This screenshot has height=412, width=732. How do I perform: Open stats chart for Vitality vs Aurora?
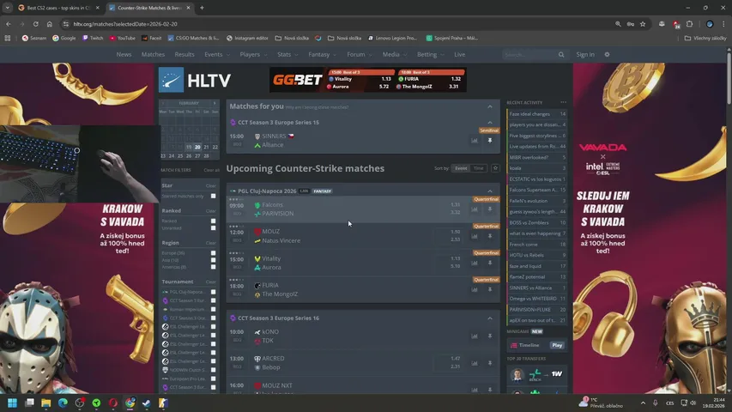click(x=475, y=263)
